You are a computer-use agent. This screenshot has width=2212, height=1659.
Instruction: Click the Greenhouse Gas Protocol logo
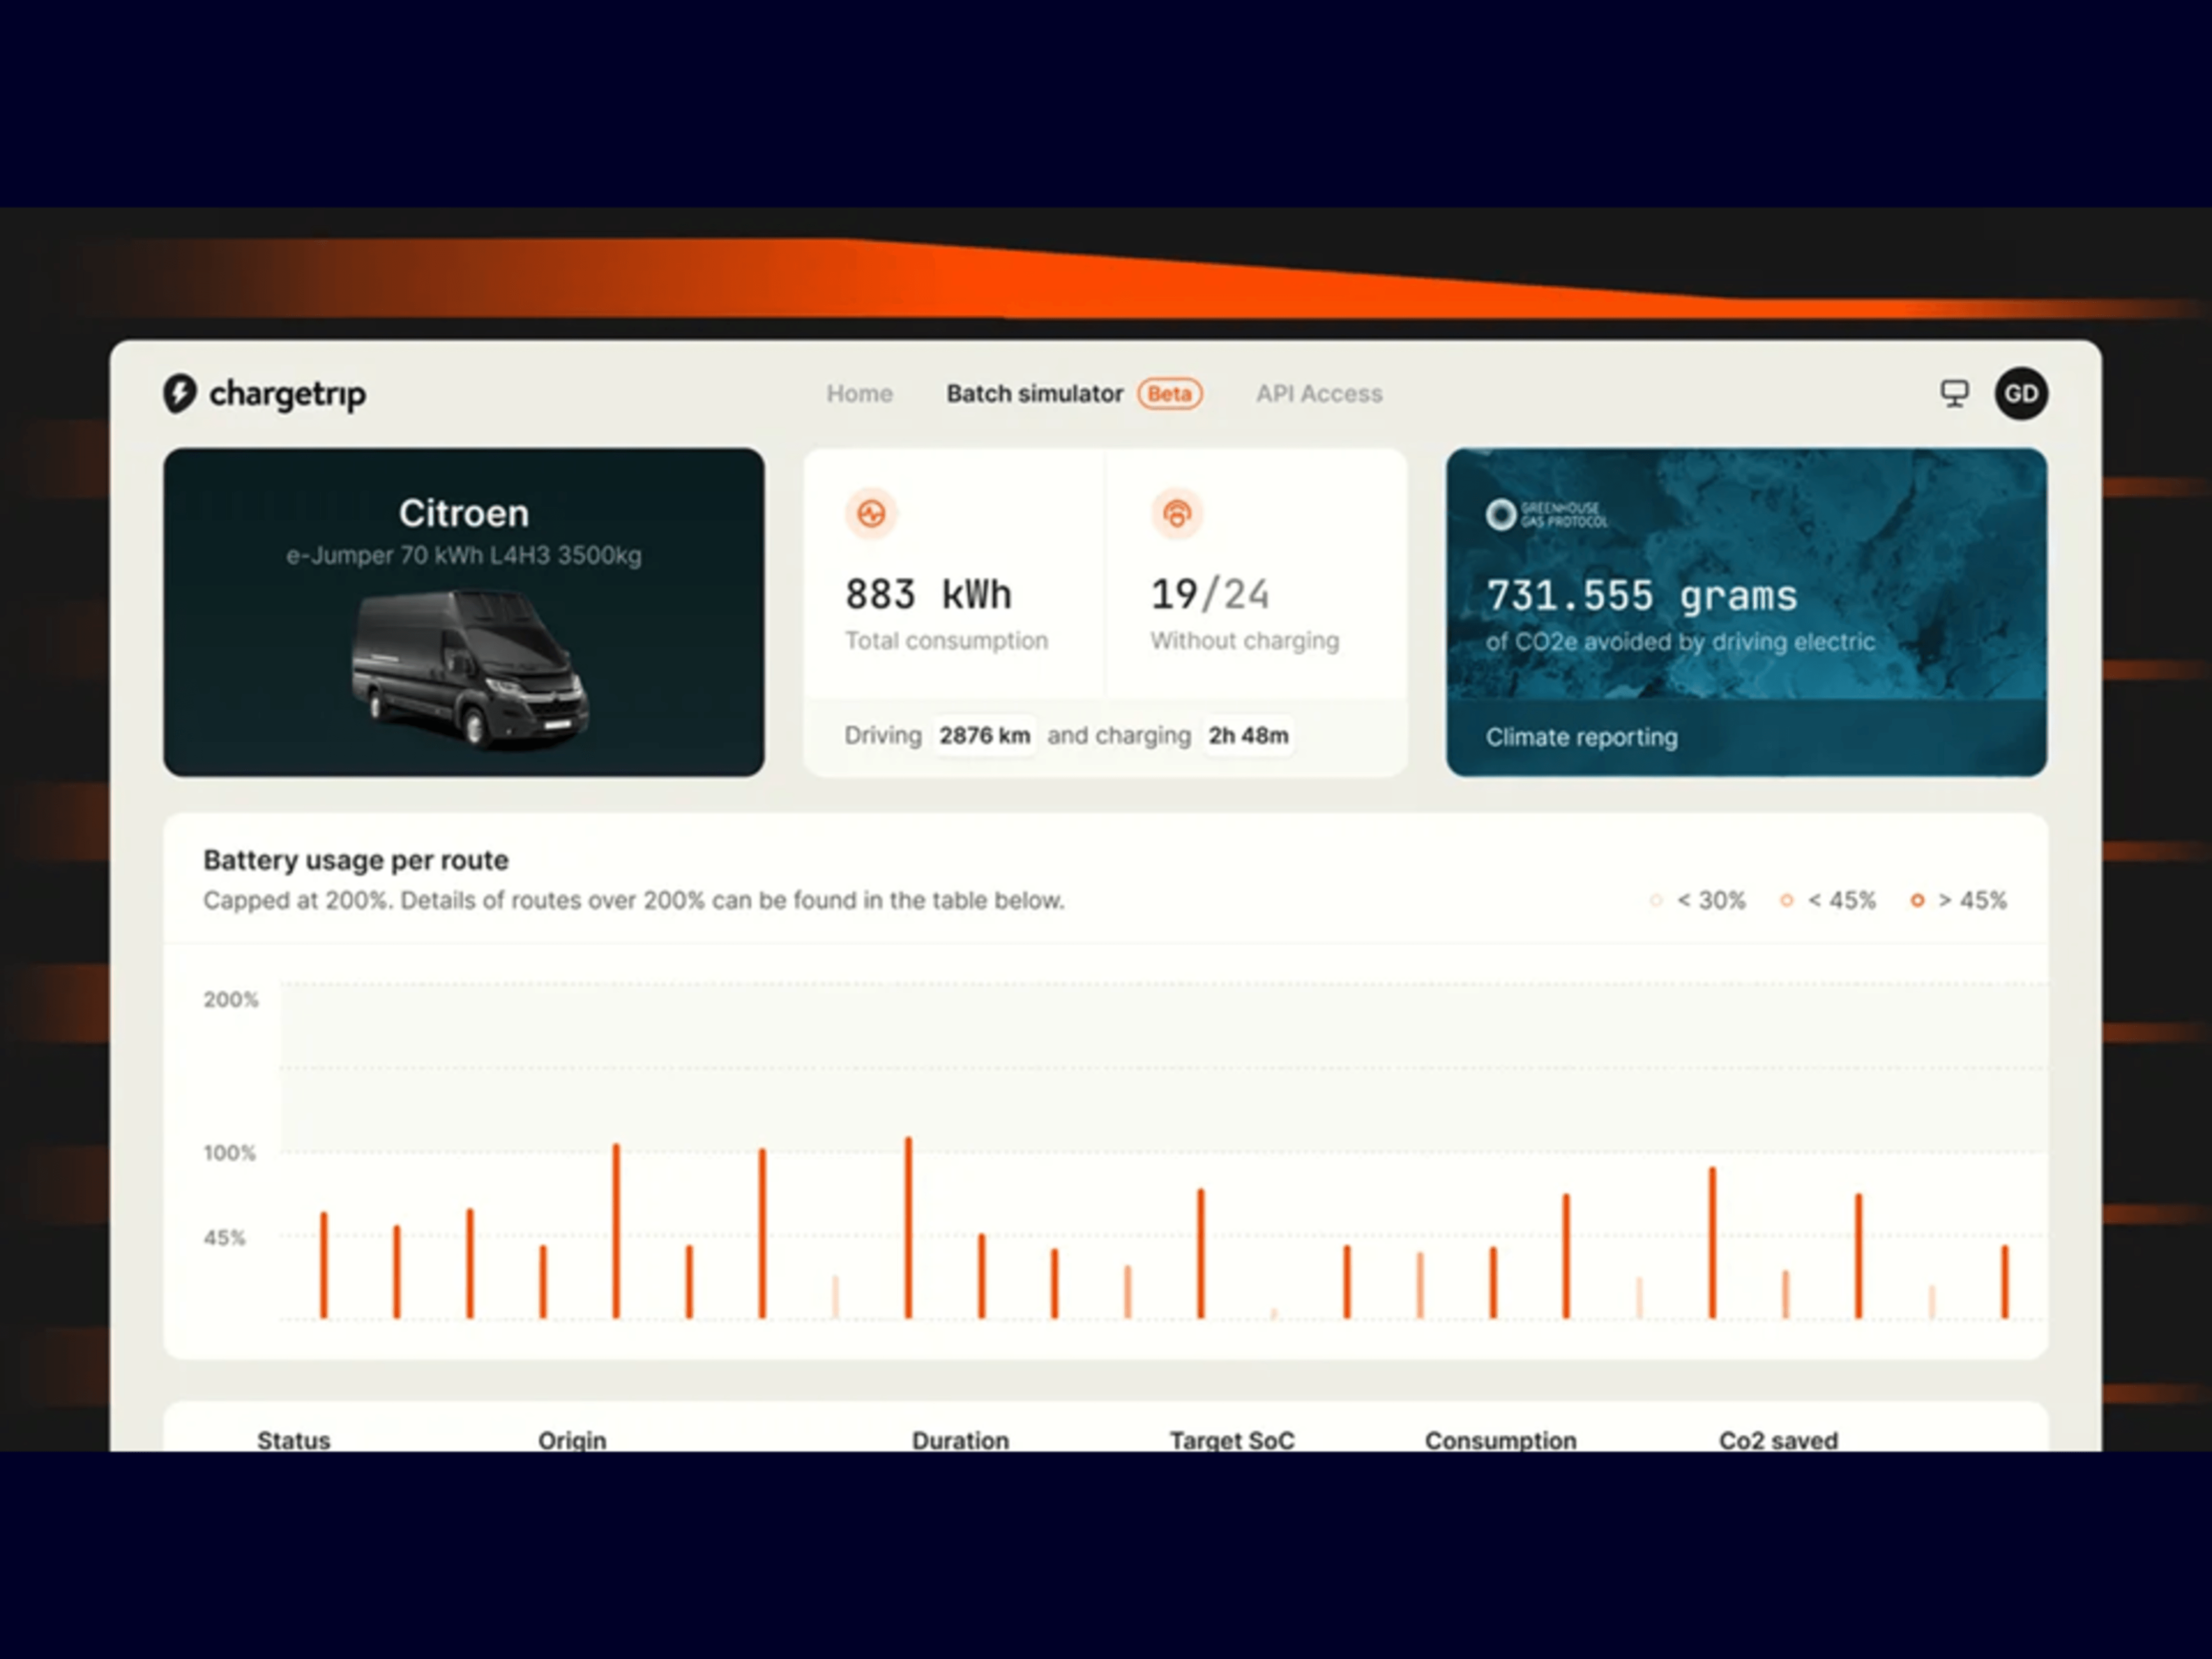pyautogui.click(x=1546, y=514)
